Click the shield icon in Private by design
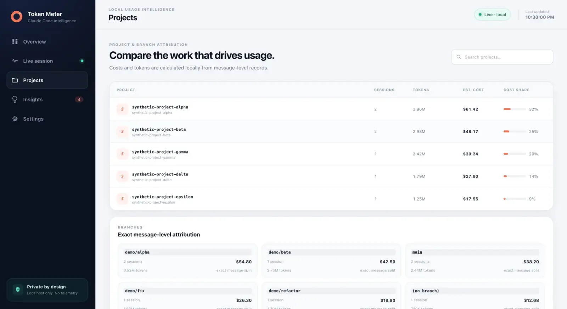Screen dimensions: 567x309 18,290
